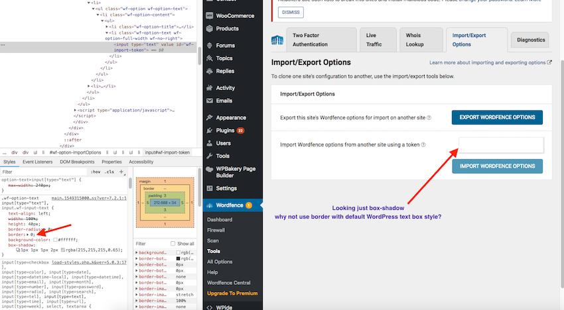The height and width of the screenshot is (310, 564).
Task: Expand the li wf-option-title node
Action: (x=107, y=26)
